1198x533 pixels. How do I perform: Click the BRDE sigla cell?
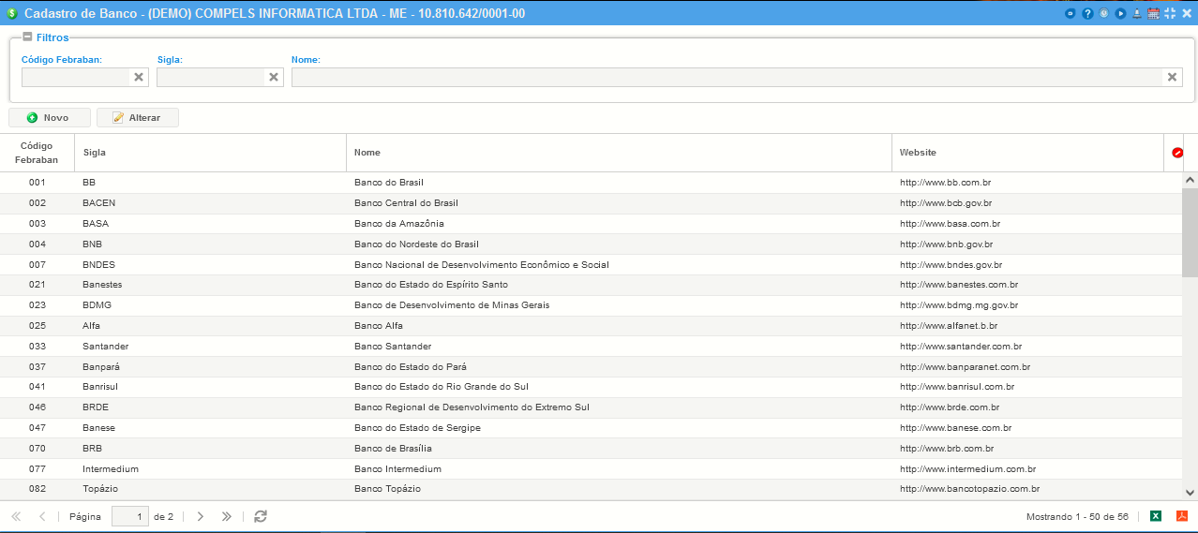click(x=211, y=407)
